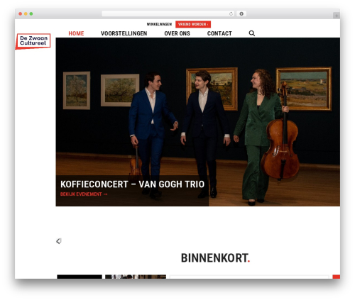355x300 pixels.
Task: Click the browser reload icon
Action: click(x=231, y=14)
